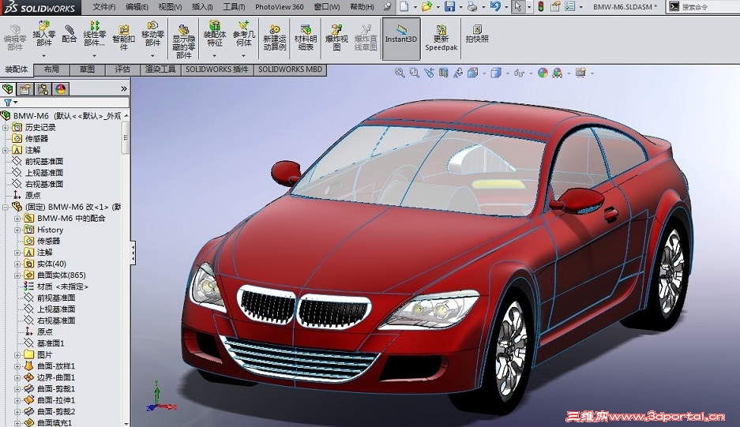Expand the 曲面实体(865) folder
The width and height of the screenshot is (740, 427).
click(17, 275)
